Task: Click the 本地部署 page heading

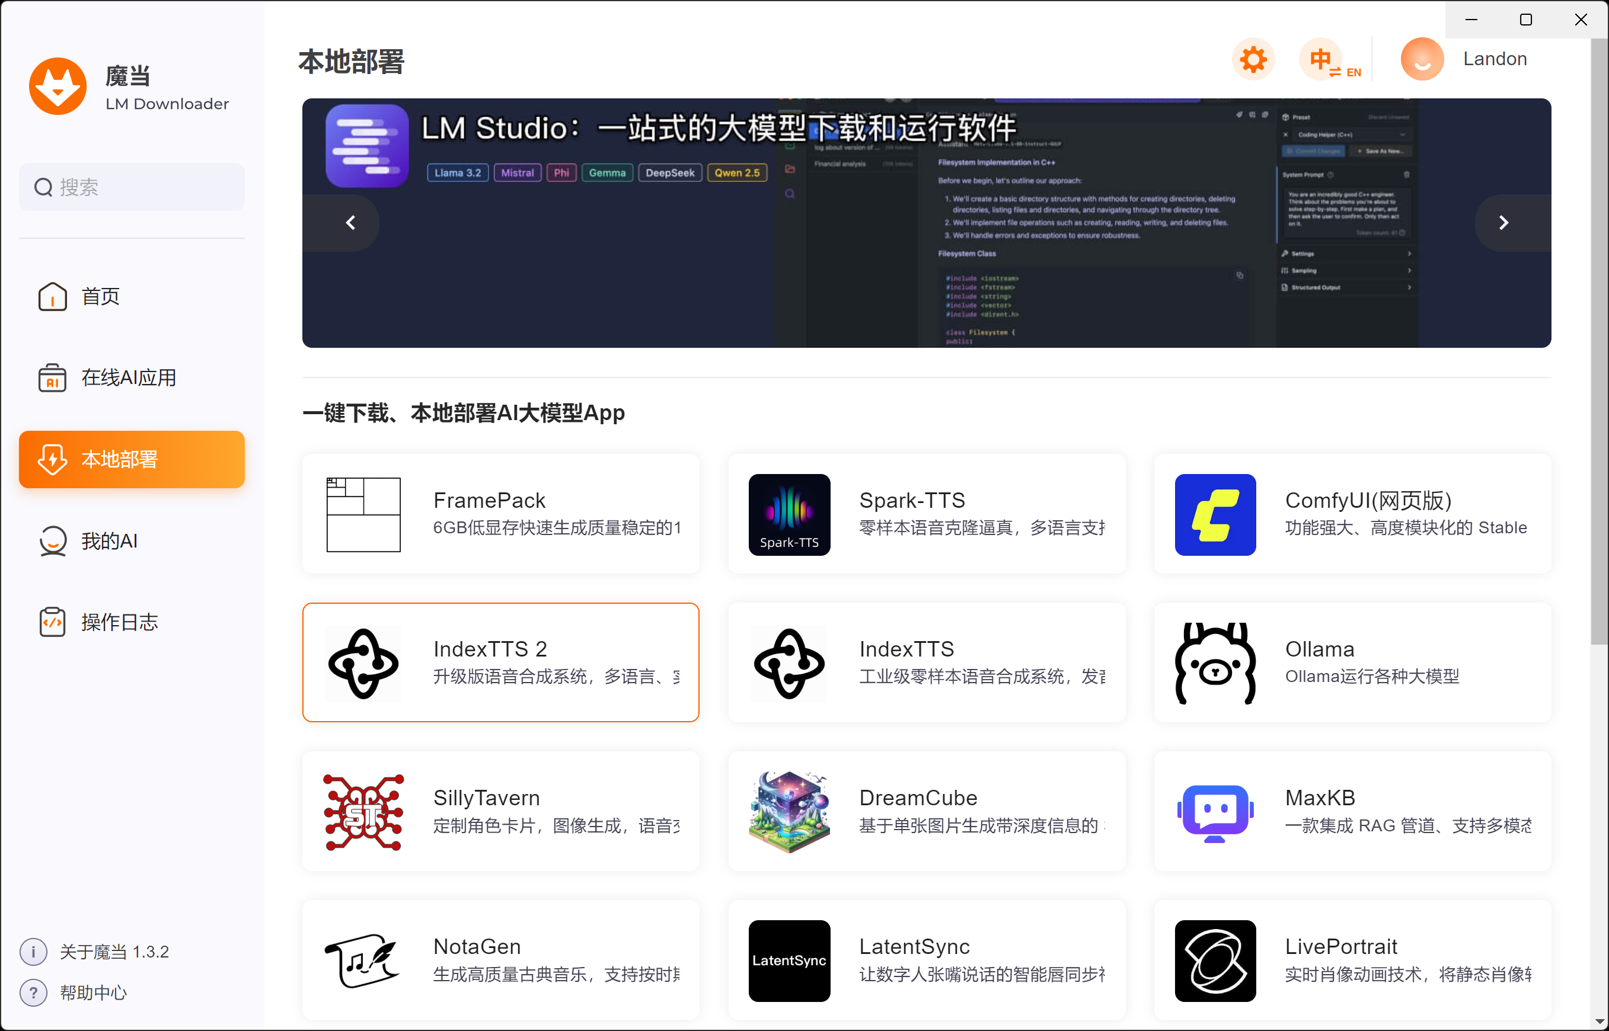Action: pyautogui.click(x=351, y=62)
